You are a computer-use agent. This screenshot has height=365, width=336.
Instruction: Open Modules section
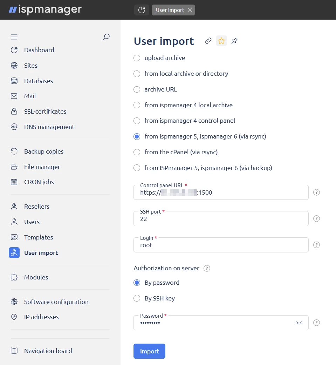point(36,277)
